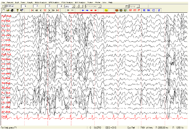
Task: Click the blue TH toolbar icon
Action: (148, 10)
